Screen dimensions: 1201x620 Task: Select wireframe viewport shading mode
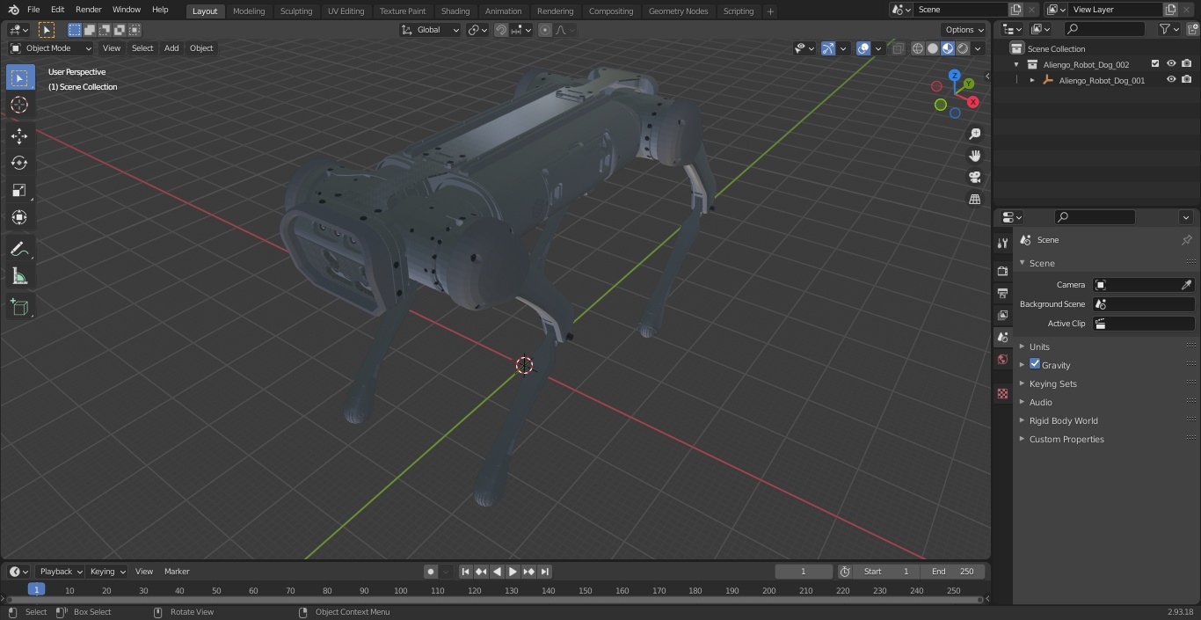click(918, 48)
